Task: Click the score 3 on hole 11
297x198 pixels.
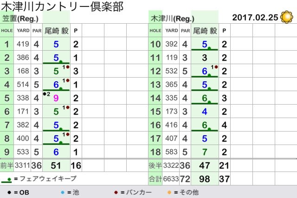Action: [x=205, y=58]
